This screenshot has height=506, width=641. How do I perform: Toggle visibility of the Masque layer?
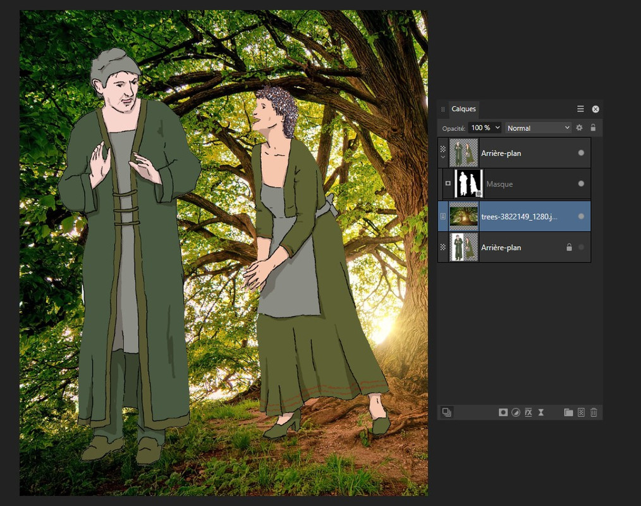pos(581,183)
